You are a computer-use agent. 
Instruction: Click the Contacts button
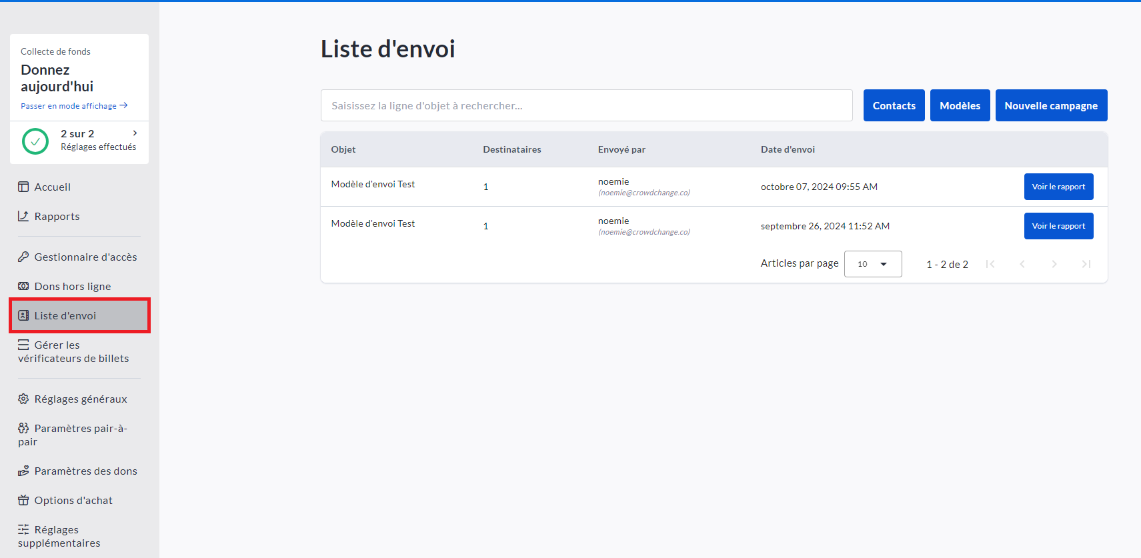[894, 105]
